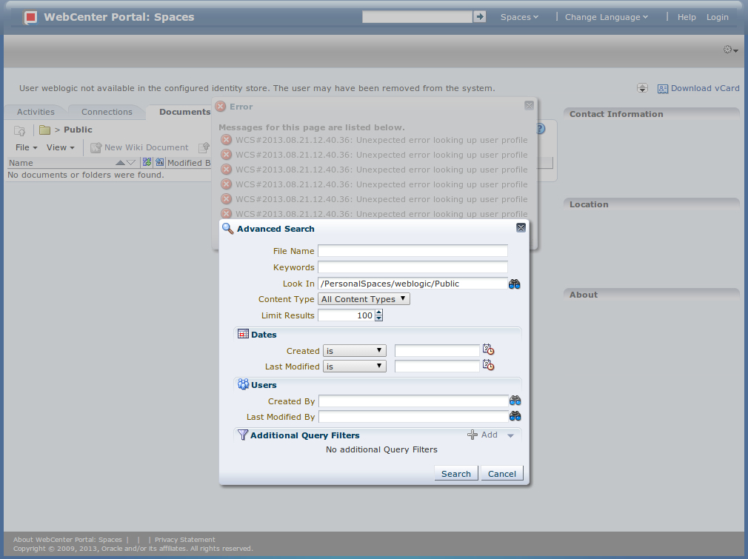Open the Created date operator dropdown

[x=355, y=351]
